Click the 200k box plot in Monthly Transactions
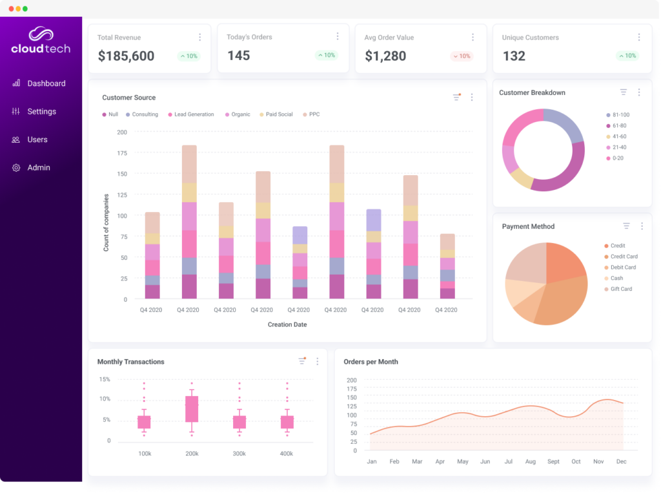The height and width of the screenshot is (493, 661). click(x=192, y=409)
